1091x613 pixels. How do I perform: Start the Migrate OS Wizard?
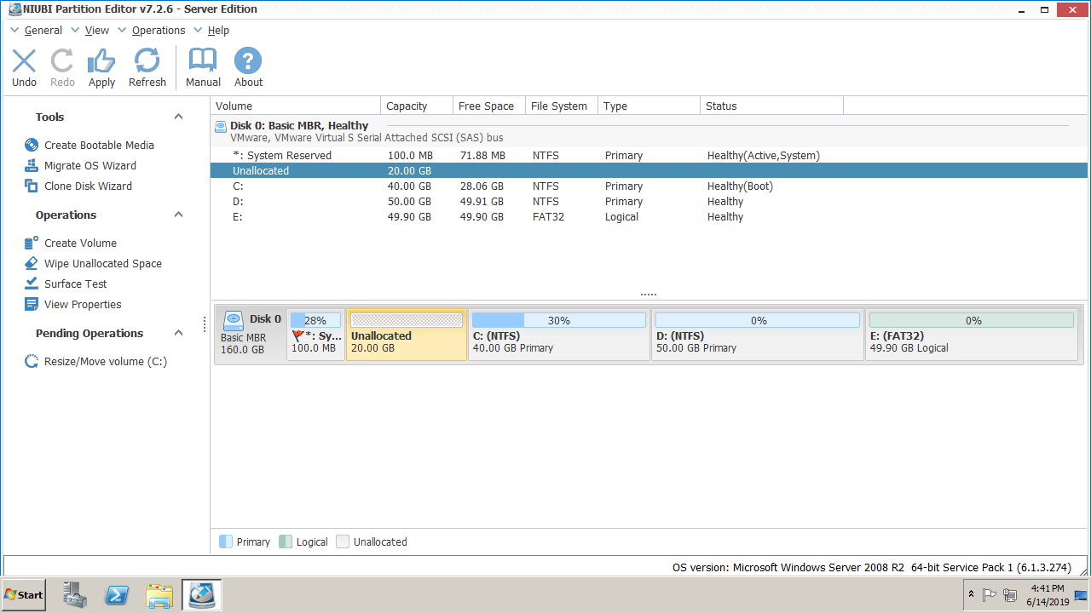point(89,166)
